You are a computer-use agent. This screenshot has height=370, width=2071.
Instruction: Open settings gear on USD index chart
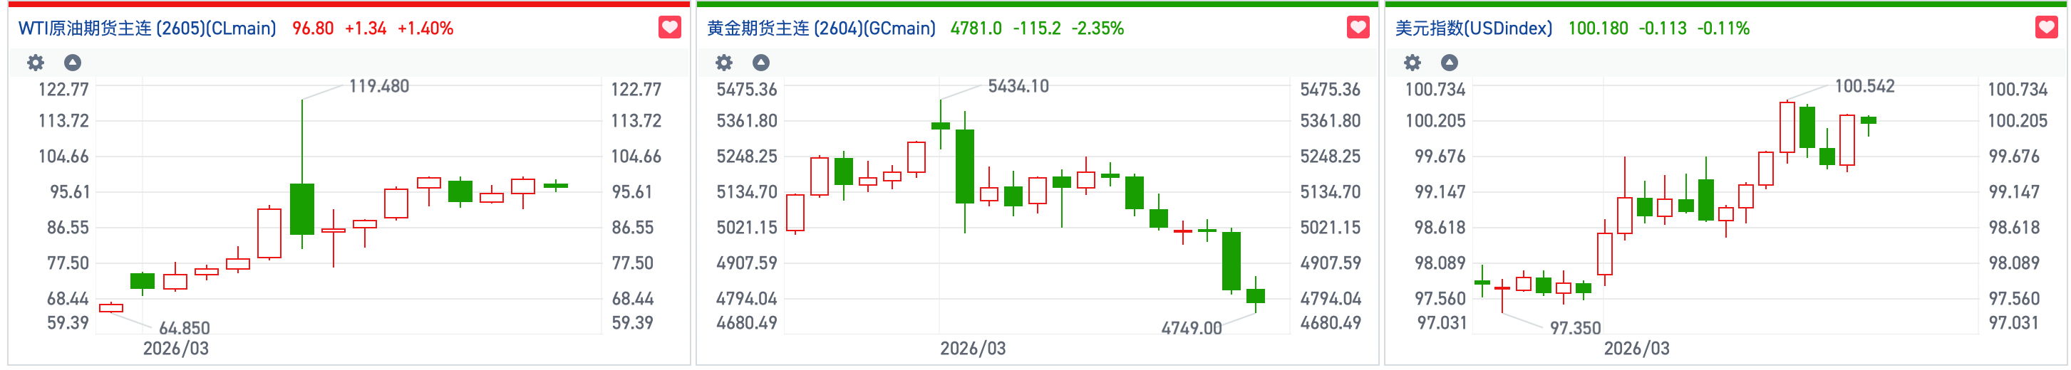tap(1412, 63)
